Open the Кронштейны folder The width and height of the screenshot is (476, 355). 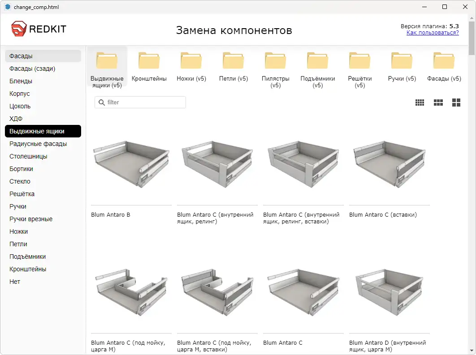149,63
